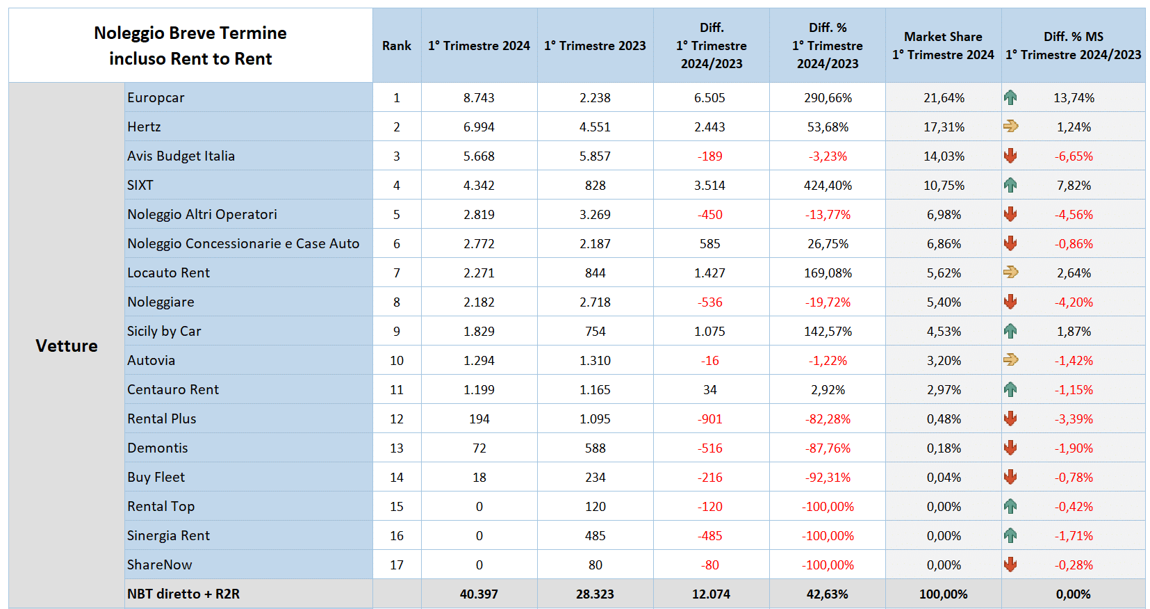Click Locauto Rent percentage 169,08%
Screen dimensions: 1150x609
point(828,273)
